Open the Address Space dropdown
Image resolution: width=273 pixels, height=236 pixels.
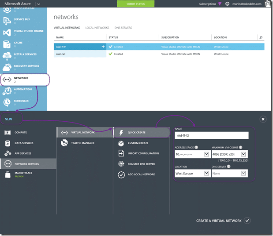click(x=193, y=154)
